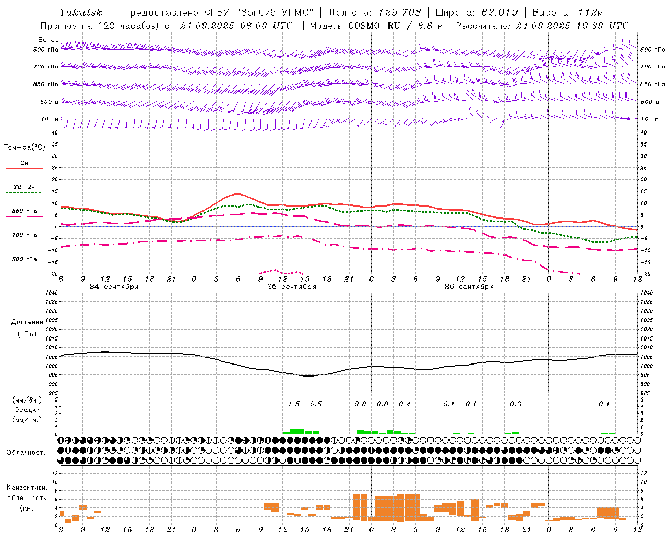
Task: Click the "0.5" three-hour precipitation value
Action: [316, 404]
